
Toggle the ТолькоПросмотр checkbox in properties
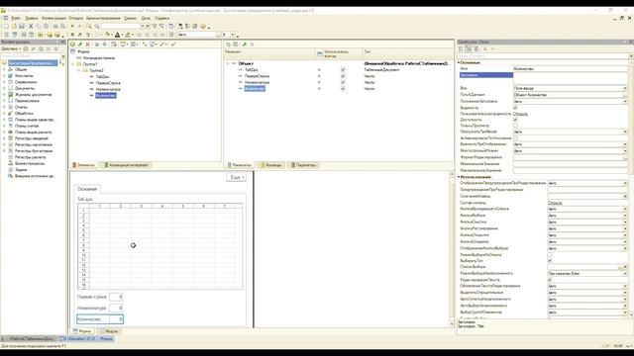click(x=515, y=126)
